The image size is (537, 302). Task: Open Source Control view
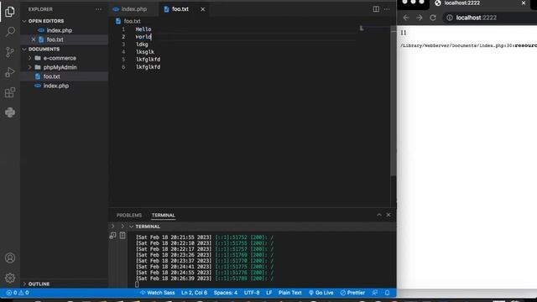(10, 52)
